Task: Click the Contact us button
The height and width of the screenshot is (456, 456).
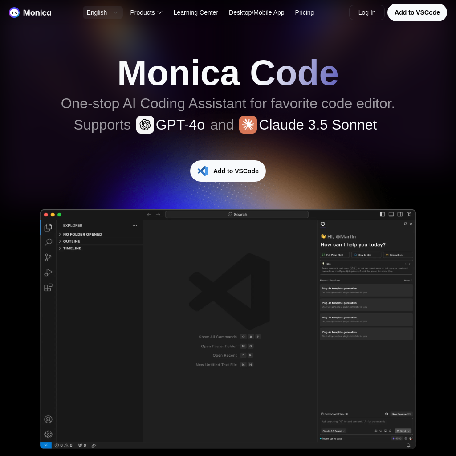Action: click(398, 255)
